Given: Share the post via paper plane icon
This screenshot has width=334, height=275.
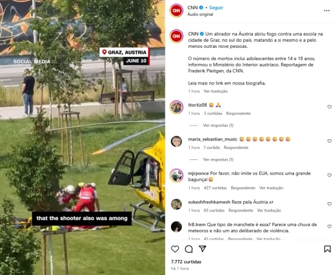Looking at the screenshot, I should click(203, 249).
